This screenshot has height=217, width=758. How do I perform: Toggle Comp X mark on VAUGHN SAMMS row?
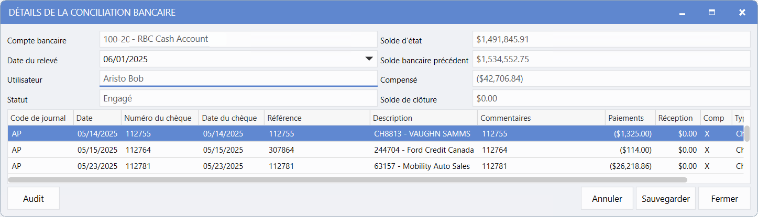707,134
